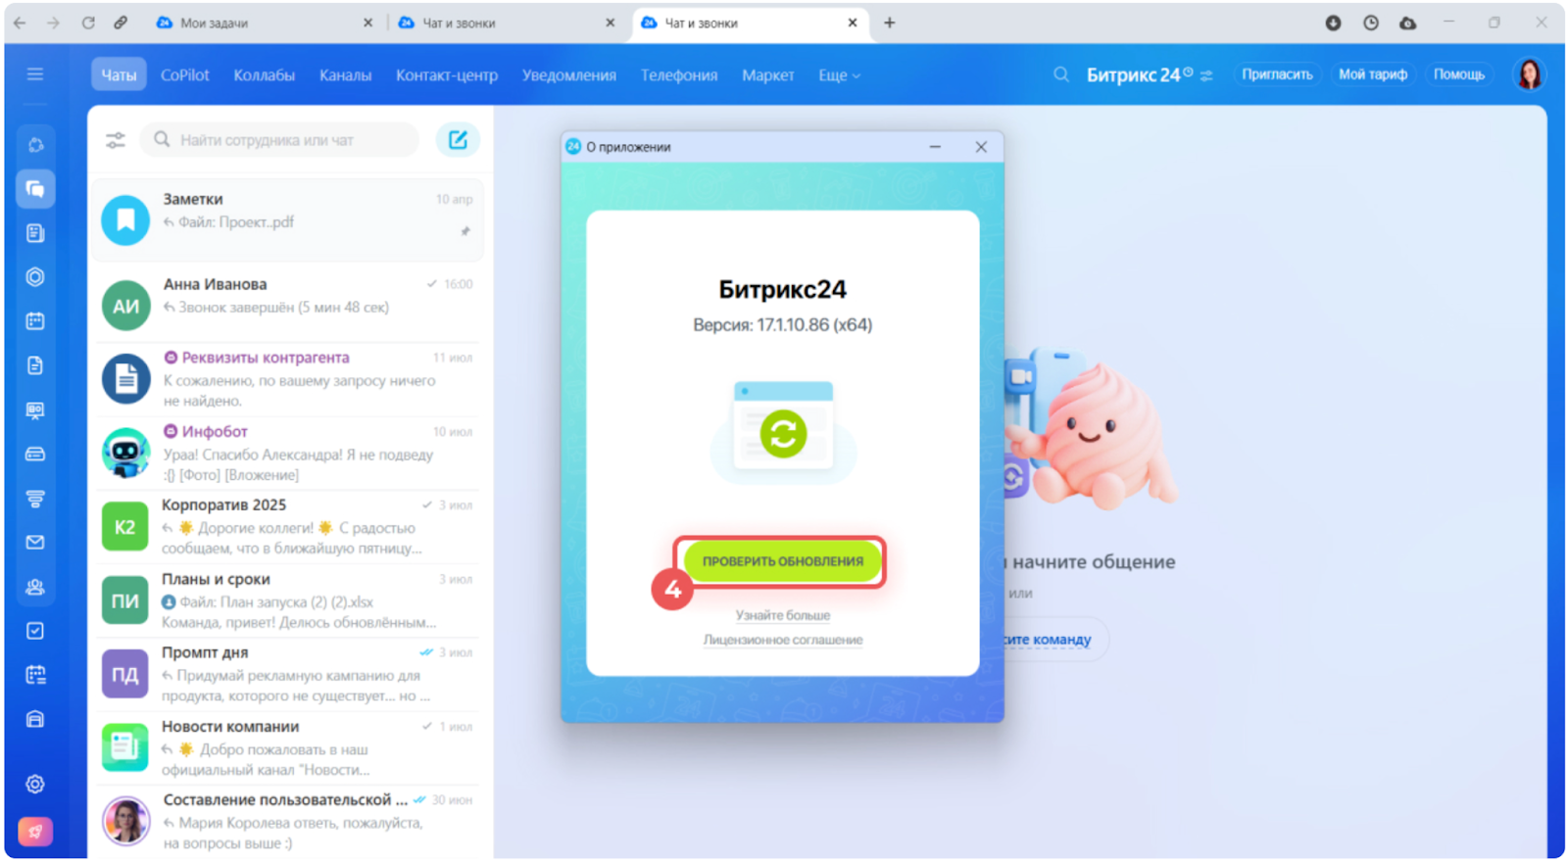This screenshot has width=1568, height=864.
Task: Click the Пригласить button
Action: click(1277, 74)
